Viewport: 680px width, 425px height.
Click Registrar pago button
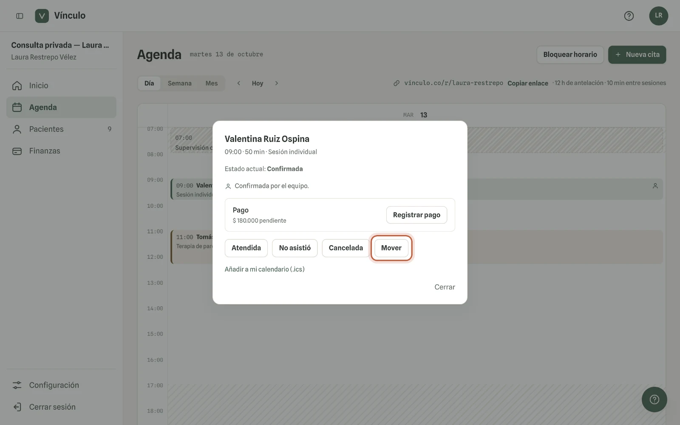(x=416, y=215)
